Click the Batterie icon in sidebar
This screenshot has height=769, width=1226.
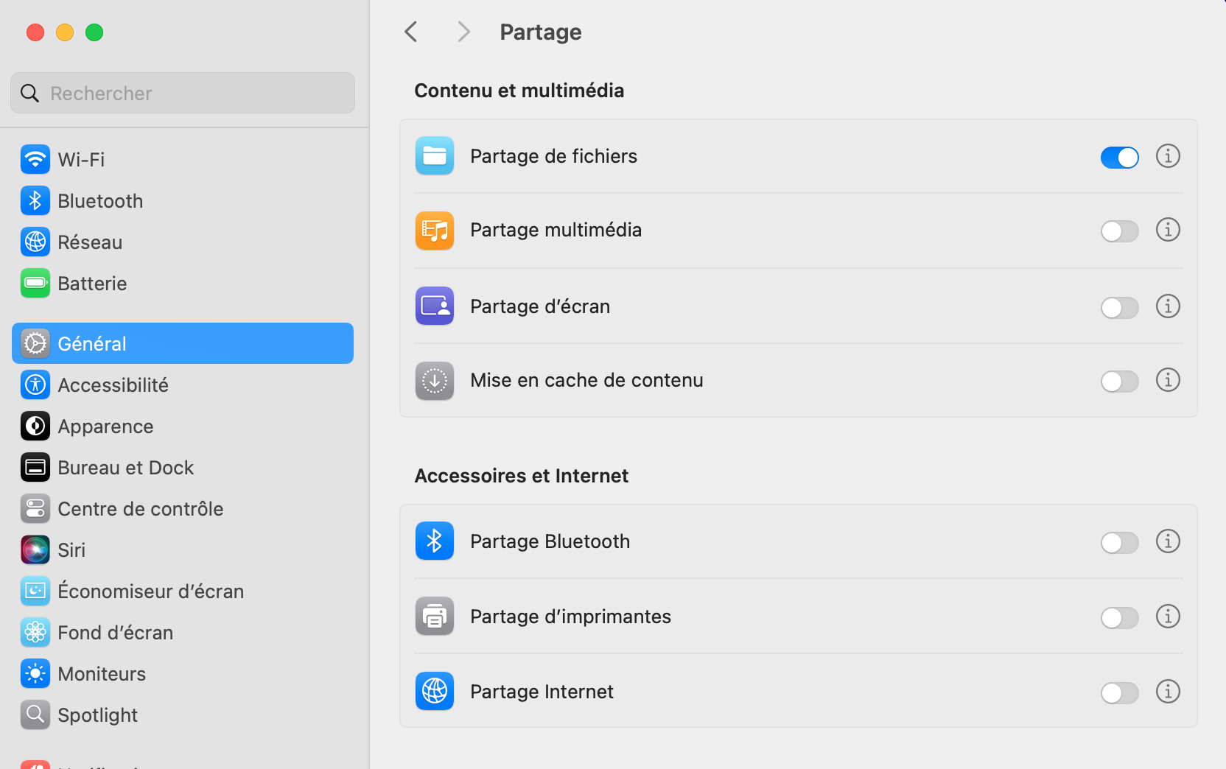[35, 283]
